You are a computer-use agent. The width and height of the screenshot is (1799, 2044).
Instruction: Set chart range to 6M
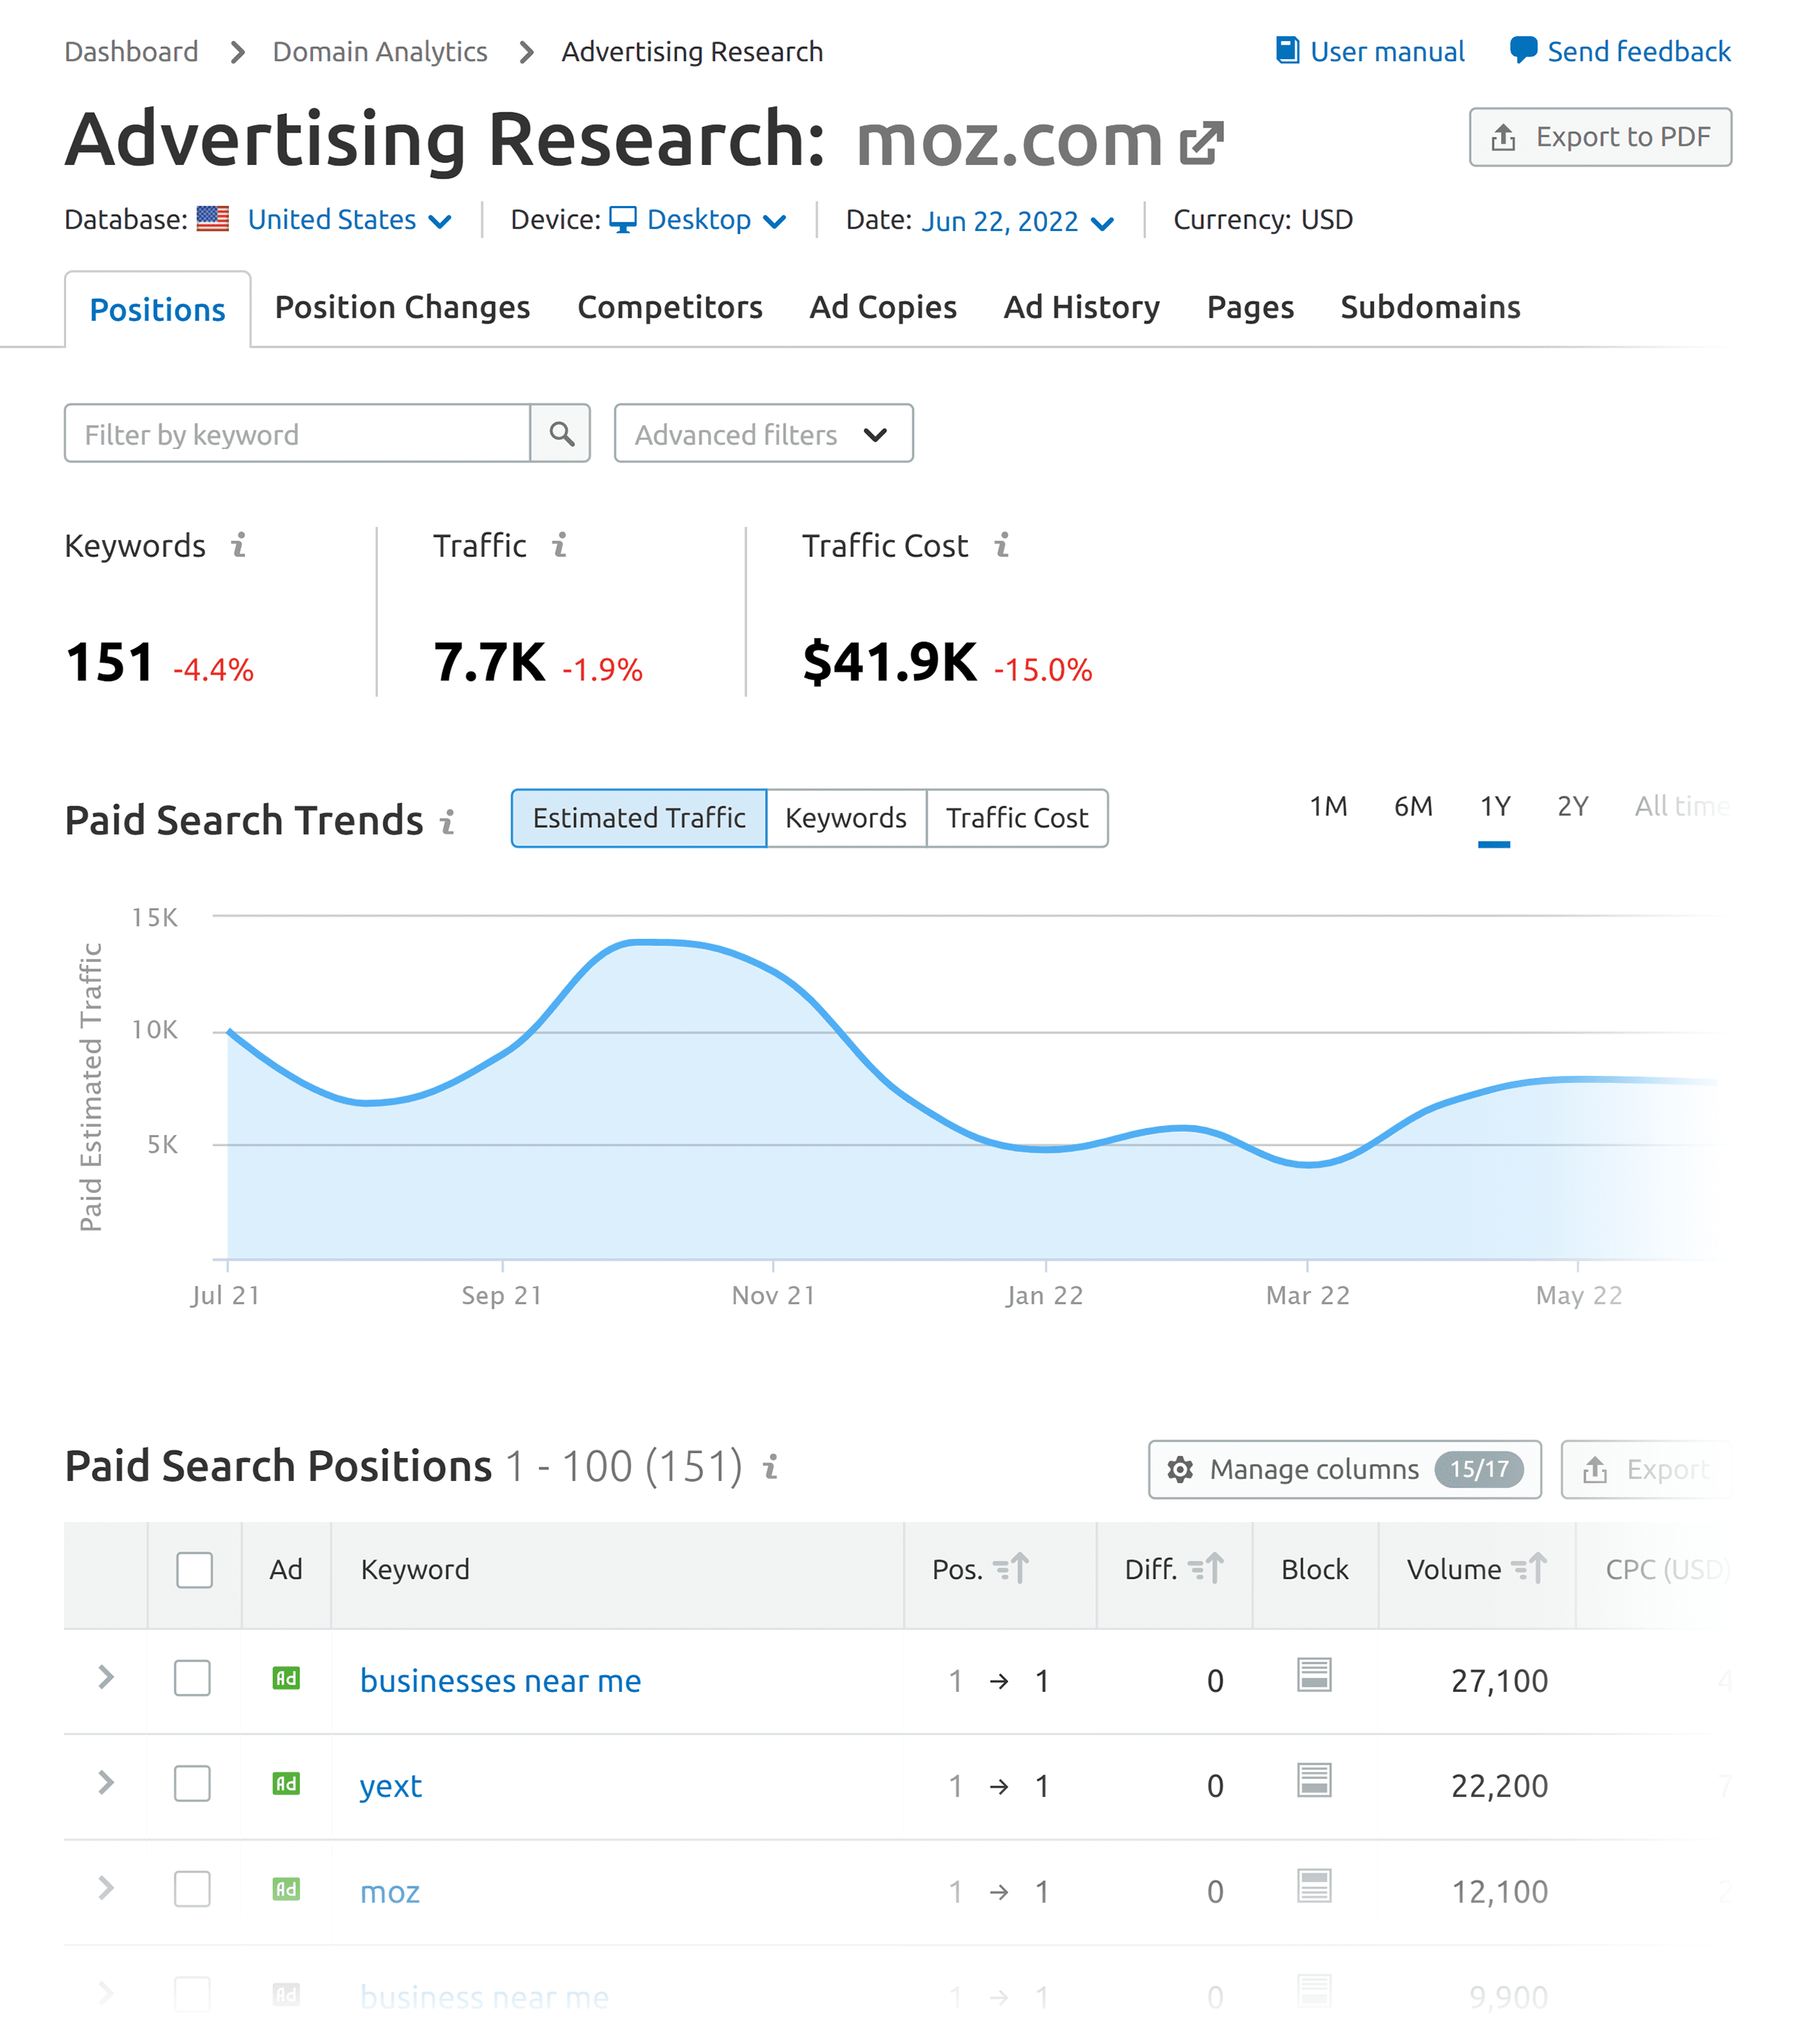[x=1413, y=806]
